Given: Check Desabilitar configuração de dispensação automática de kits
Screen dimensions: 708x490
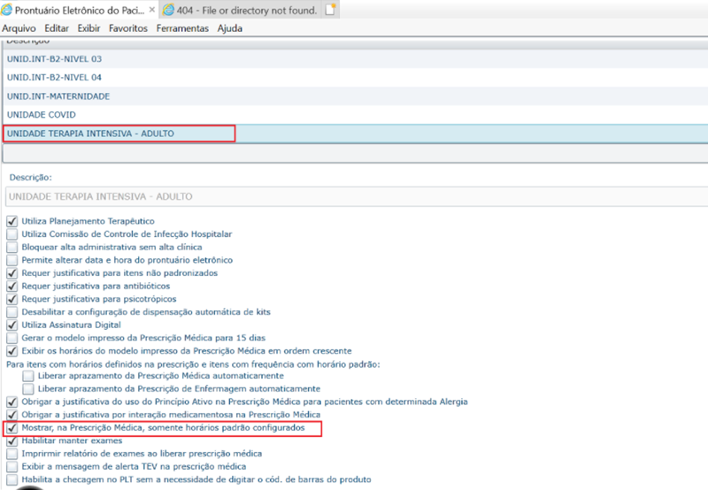Looking at the screenshot, I should coord(12,312).
